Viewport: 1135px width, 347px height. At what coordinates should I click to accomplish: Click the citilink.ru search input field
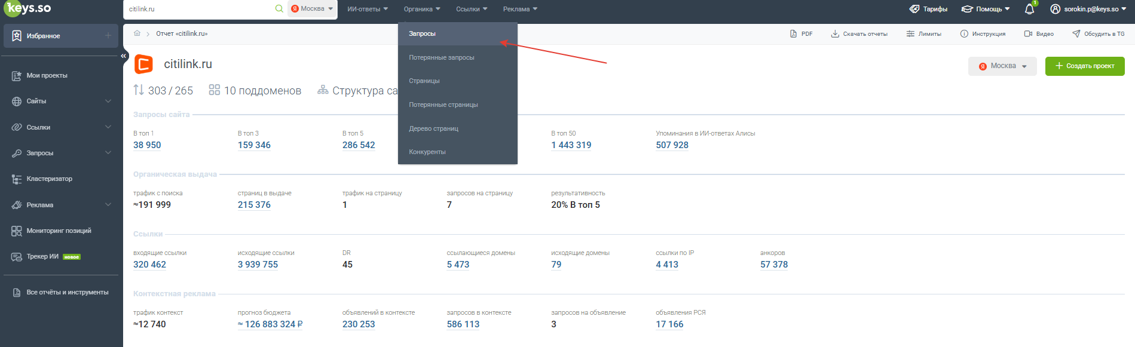[x=200, y=9]
